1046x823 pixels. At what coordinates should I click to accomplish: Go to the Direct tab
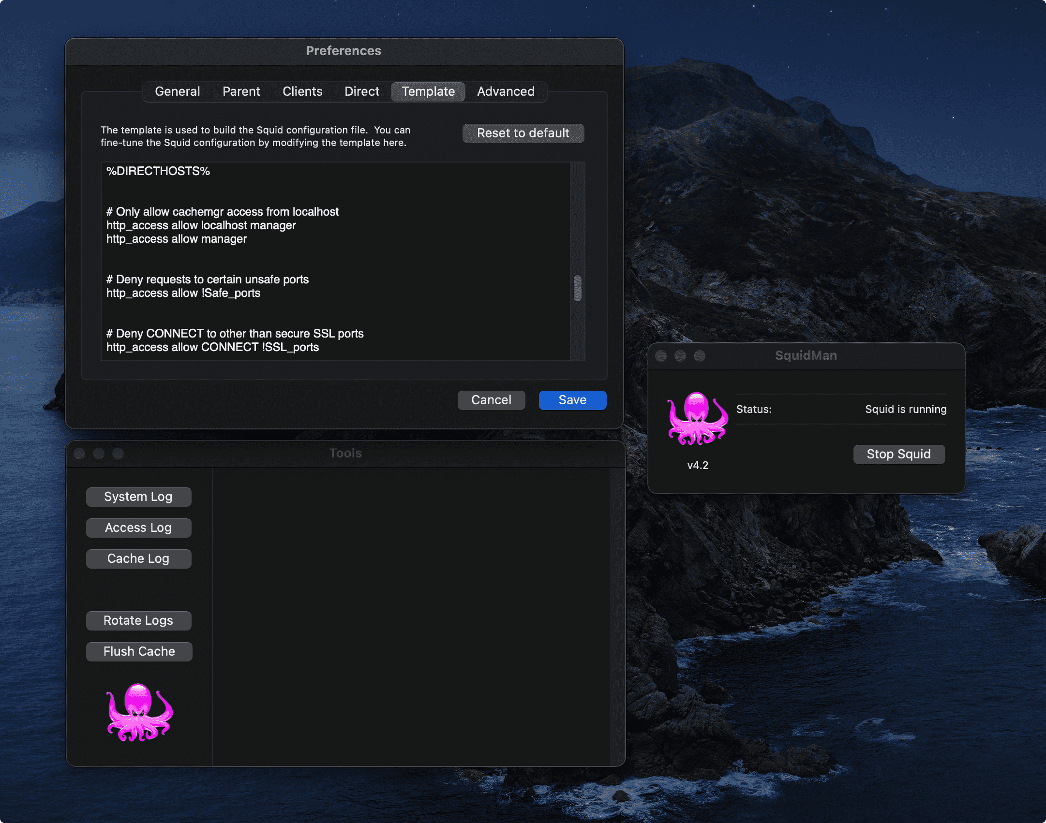tap(361, 91)
